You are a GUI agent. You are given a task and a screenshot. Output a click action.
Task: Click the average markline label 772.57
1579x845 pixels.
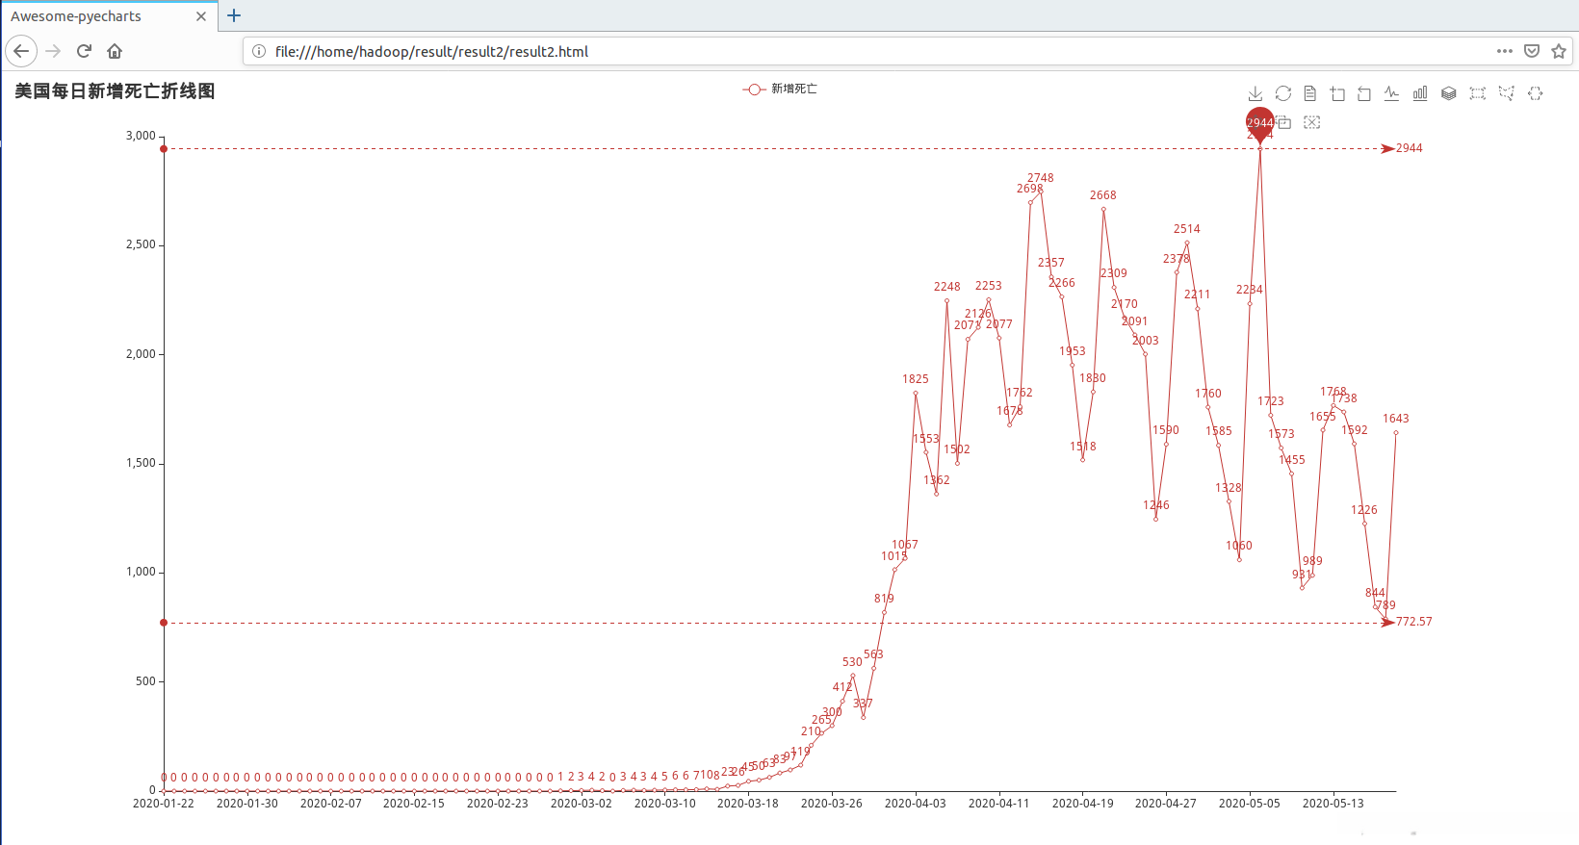(1414, 622)
